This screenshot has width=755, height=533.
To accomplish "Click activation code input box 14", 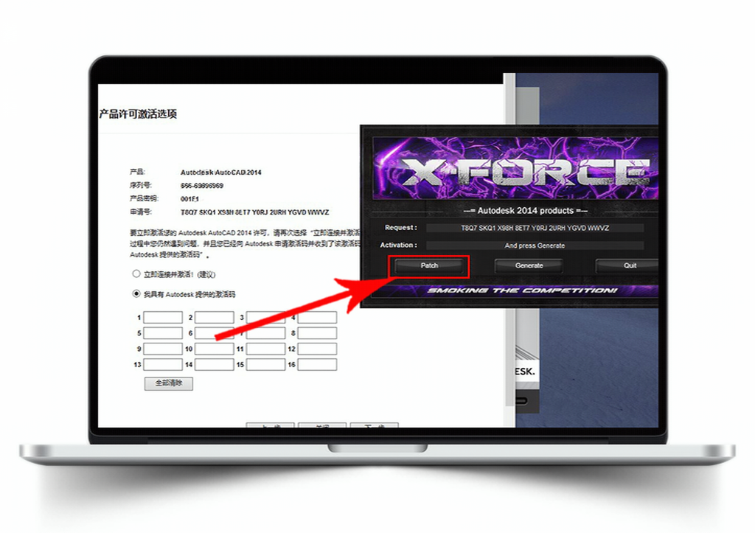I will tap(215, 364).
